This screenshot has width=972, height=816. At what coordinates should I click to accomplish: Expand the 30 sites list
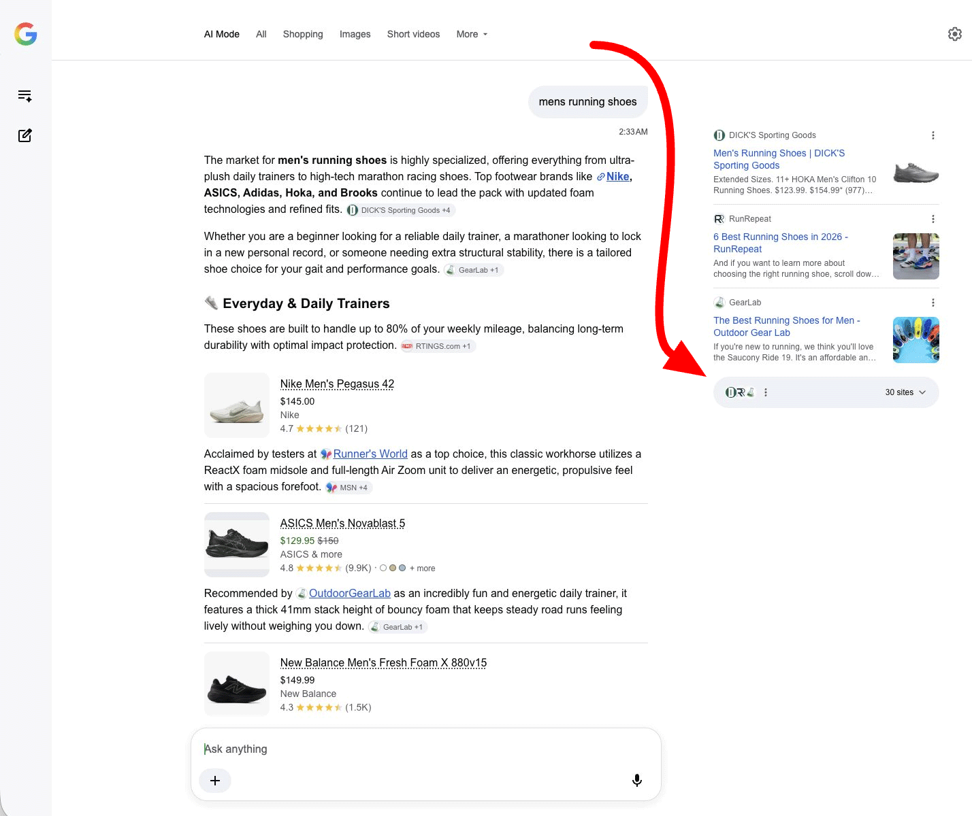(905, 392)
